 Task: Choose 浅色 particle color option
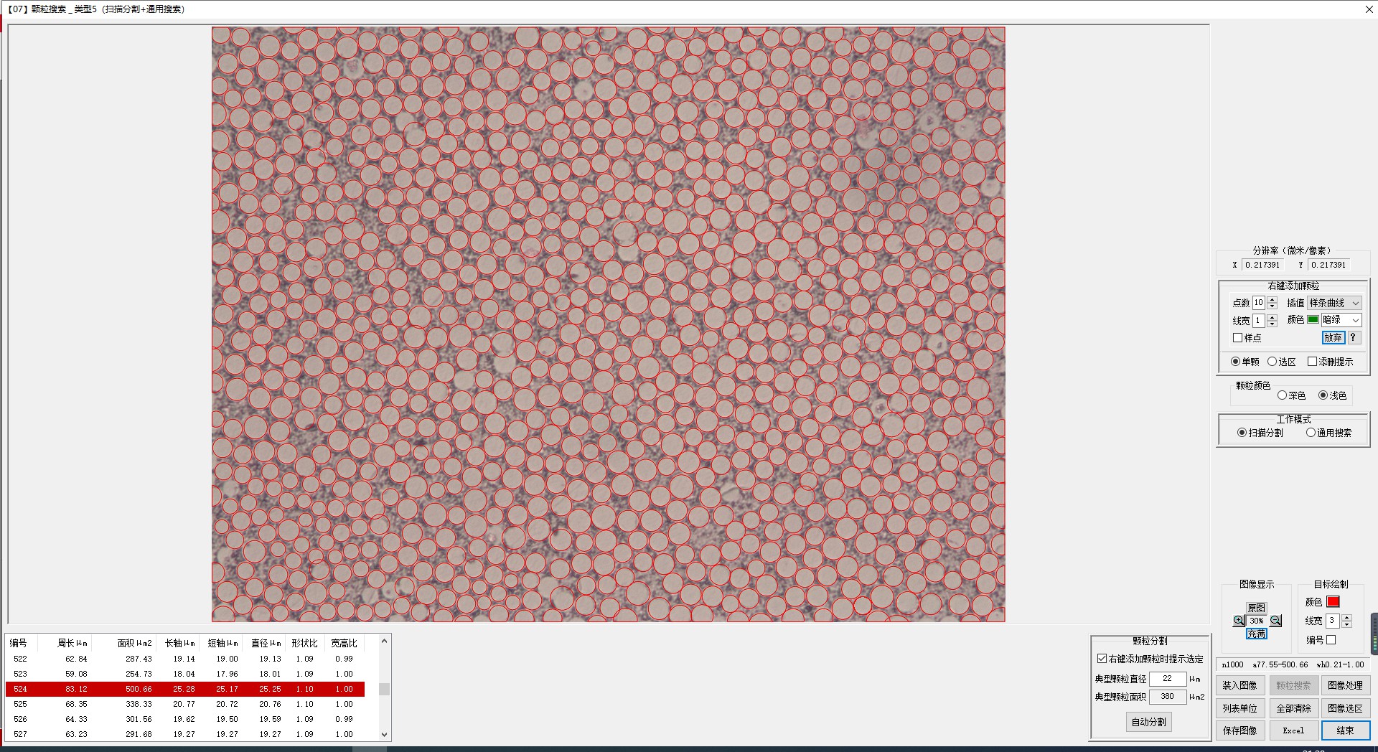pyautogui.click(x=1323, y=395)
